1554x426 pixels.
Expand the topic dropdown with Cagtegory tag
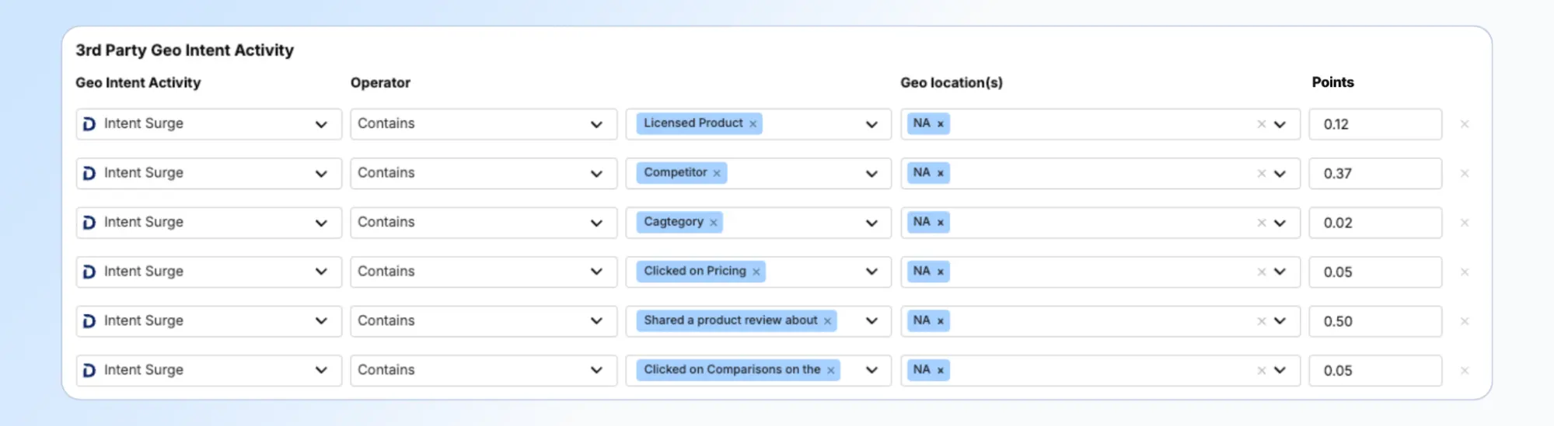point(871,223)
